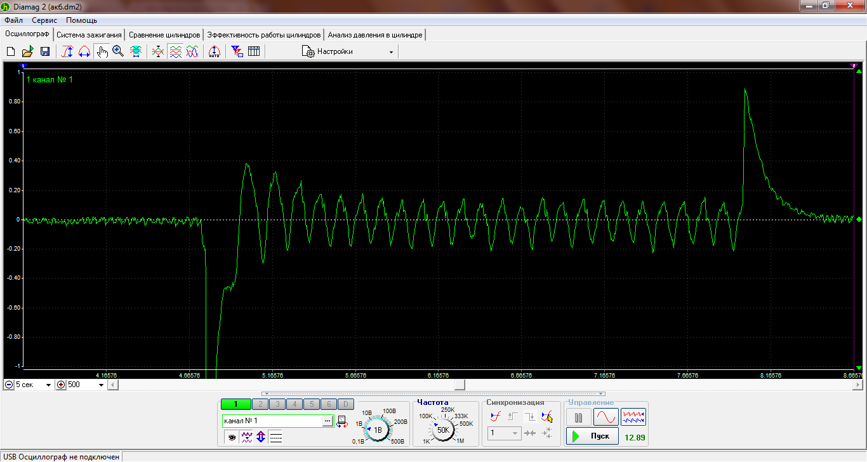This screenshot has height=462, width=867.
Task: Click the probe rotate icon next to channel name
Action: point(341,421)
